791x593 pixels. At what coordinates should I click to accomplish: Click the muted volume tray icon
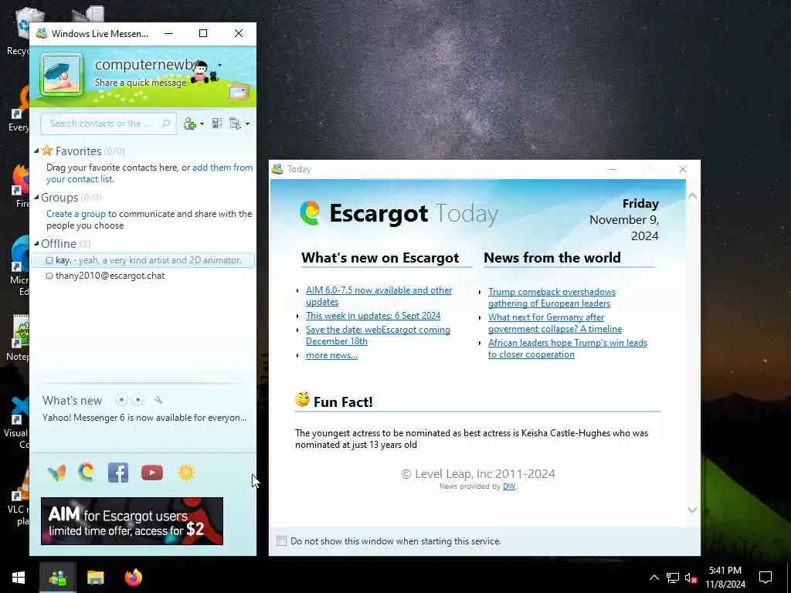click(690, 578)
